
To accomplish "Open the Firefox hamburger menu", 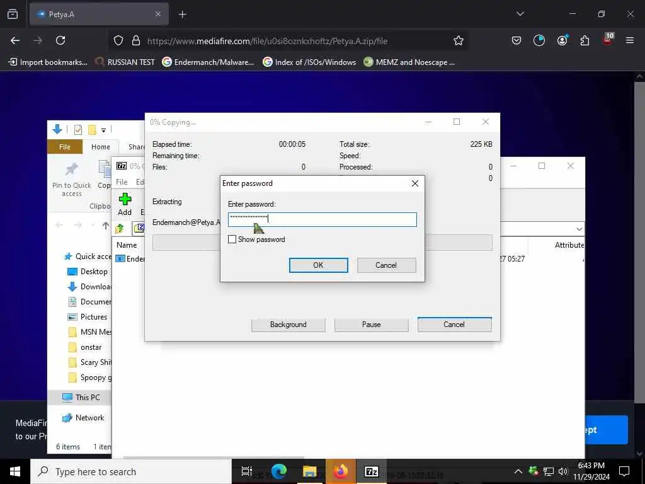I will click(x=630, y=40).
